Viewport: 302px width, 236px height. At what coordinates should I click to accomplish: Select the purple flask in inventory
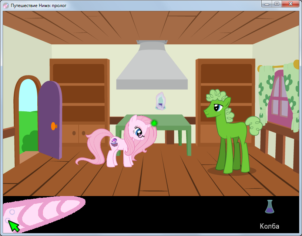coord(269,207)
